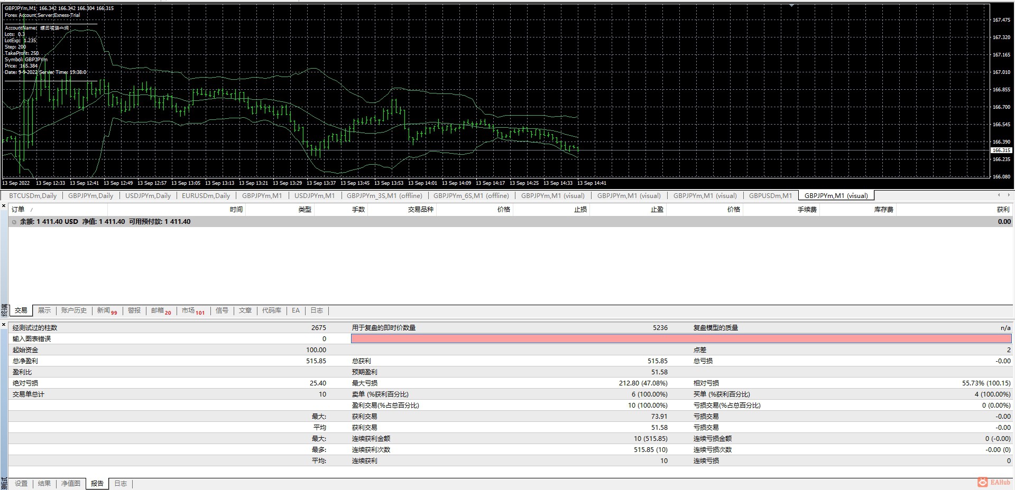This screenshot has height=490, width=1015.
Task: Switch to the 信号 terminal tab
Action: [222, 310]
